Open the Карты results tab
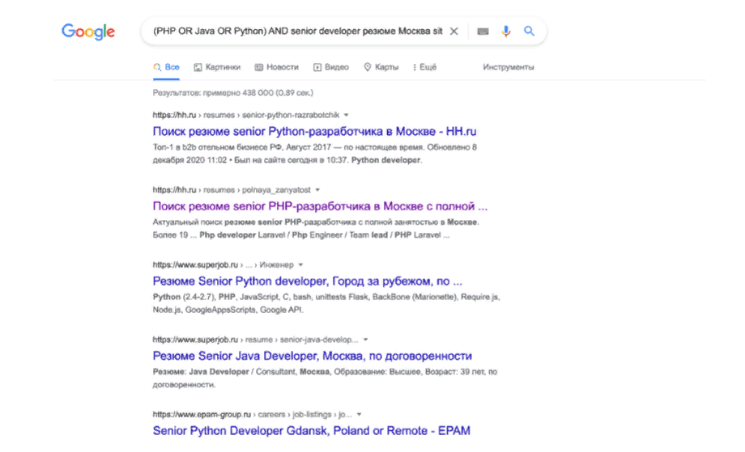 click(x=381, y=67)
